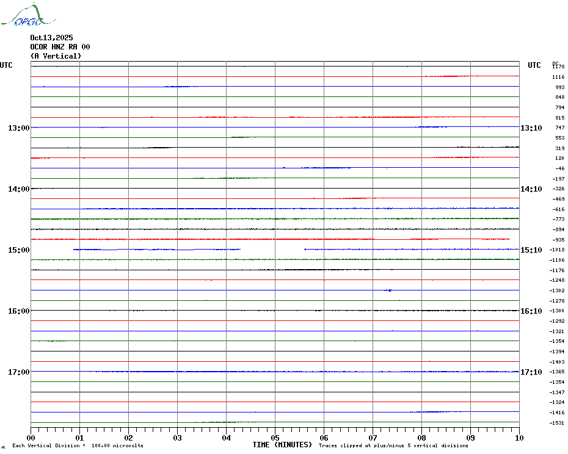This screenshot has height=454, width=568.
Task: Click the 1178 DC offset value
Action: pos(558,67)
